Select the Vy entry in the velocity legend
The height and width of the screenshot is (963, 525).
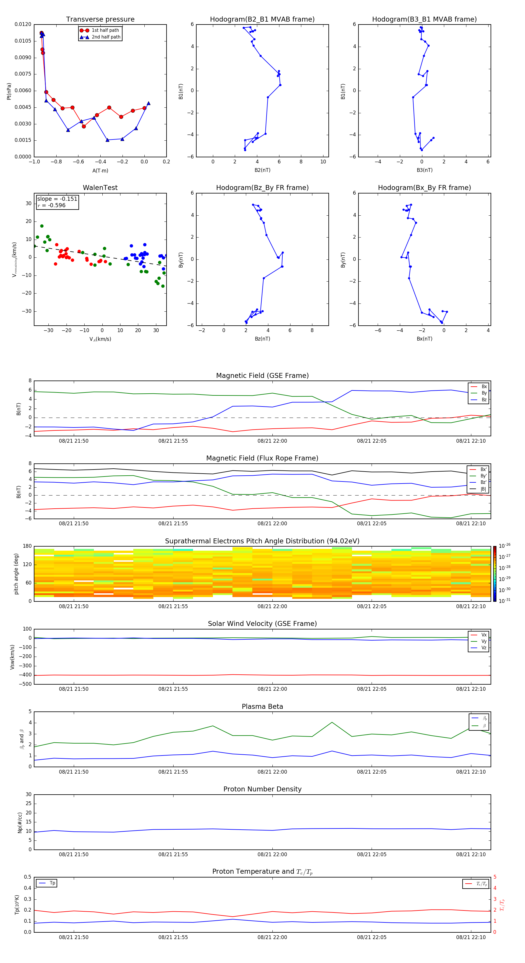tap(479, 641)
